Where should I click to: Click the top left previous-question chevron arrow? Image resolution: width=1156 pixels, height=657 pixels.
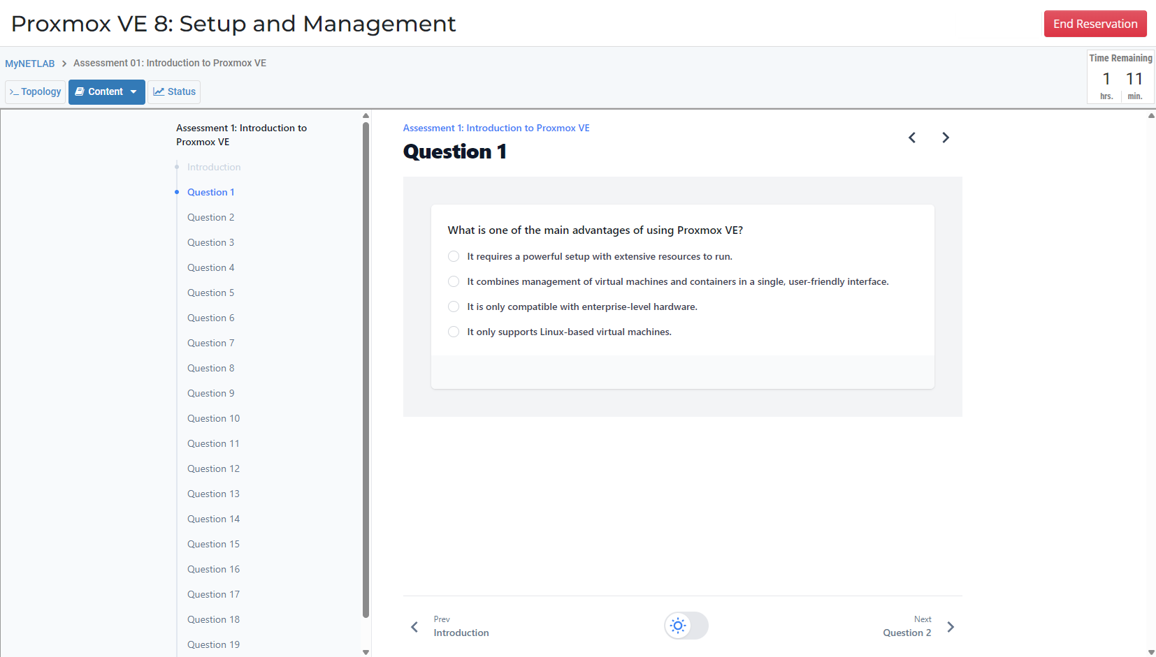tap(912, 138)
